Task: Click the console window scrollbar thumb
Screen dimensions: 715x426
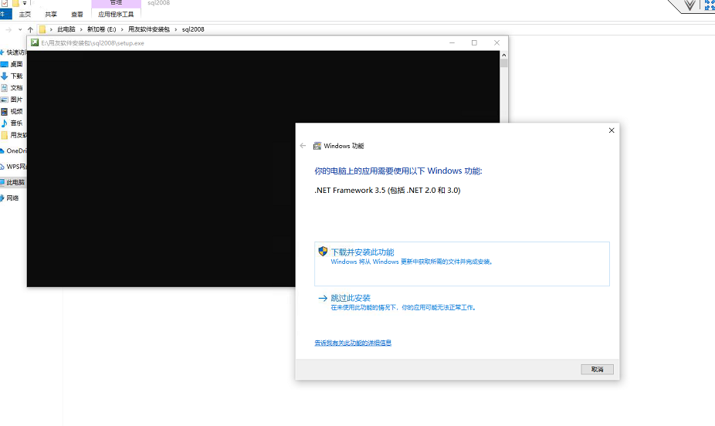Action: [x=504, y=63]
